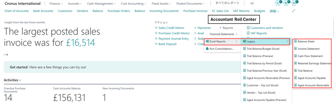The height and width of the screenshot is (103, 334).
Task: Go to the Customers list
Action: point(65,11)
